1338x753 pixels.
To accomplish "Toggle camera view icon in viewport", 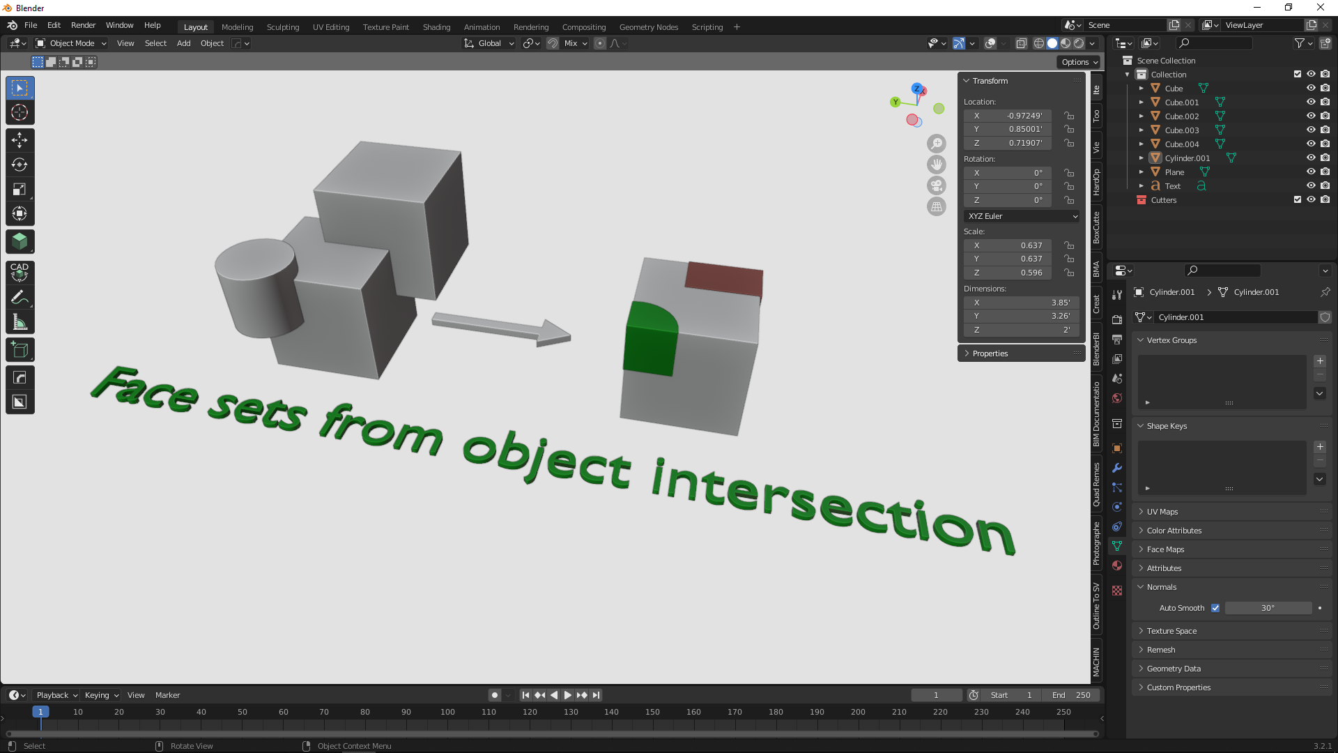I will 937,185.
